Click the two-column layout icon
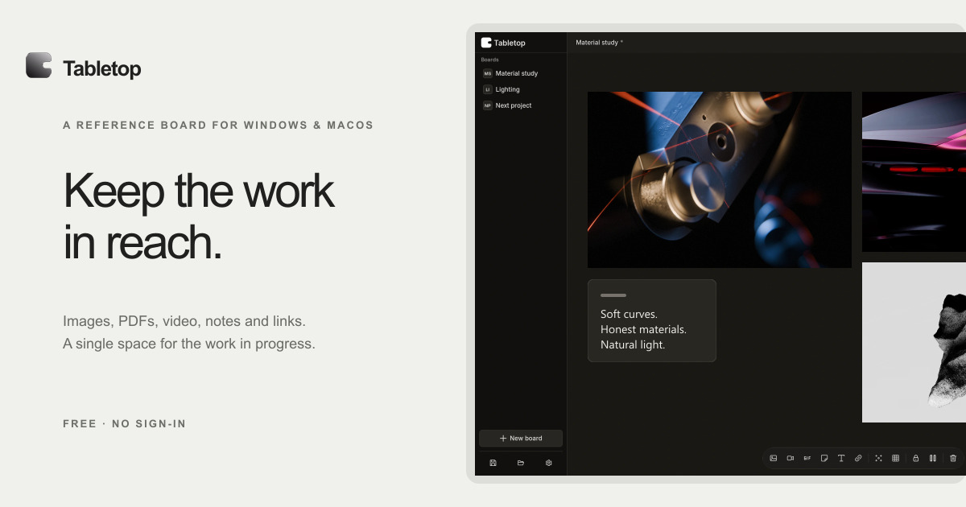The image size is (966, 507). point(932,458)
